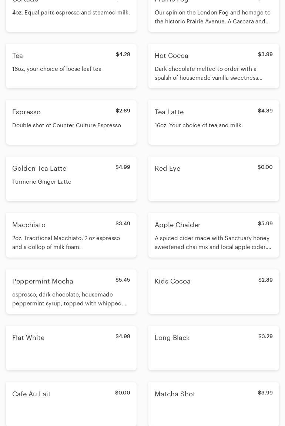The width and height of the screenshot is (285, 426).
Task: Click the $5.99 Apple Chaider price
Action: (265, 223)
